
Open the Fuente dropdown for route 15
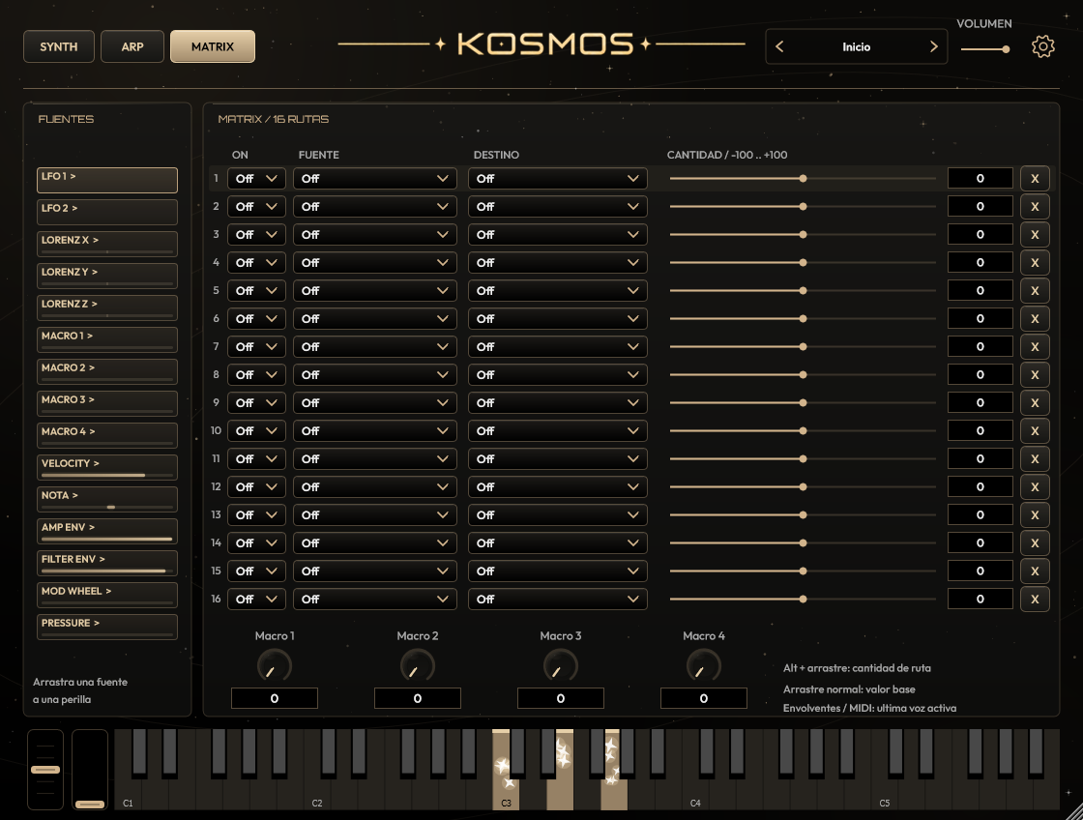[375, 571]
